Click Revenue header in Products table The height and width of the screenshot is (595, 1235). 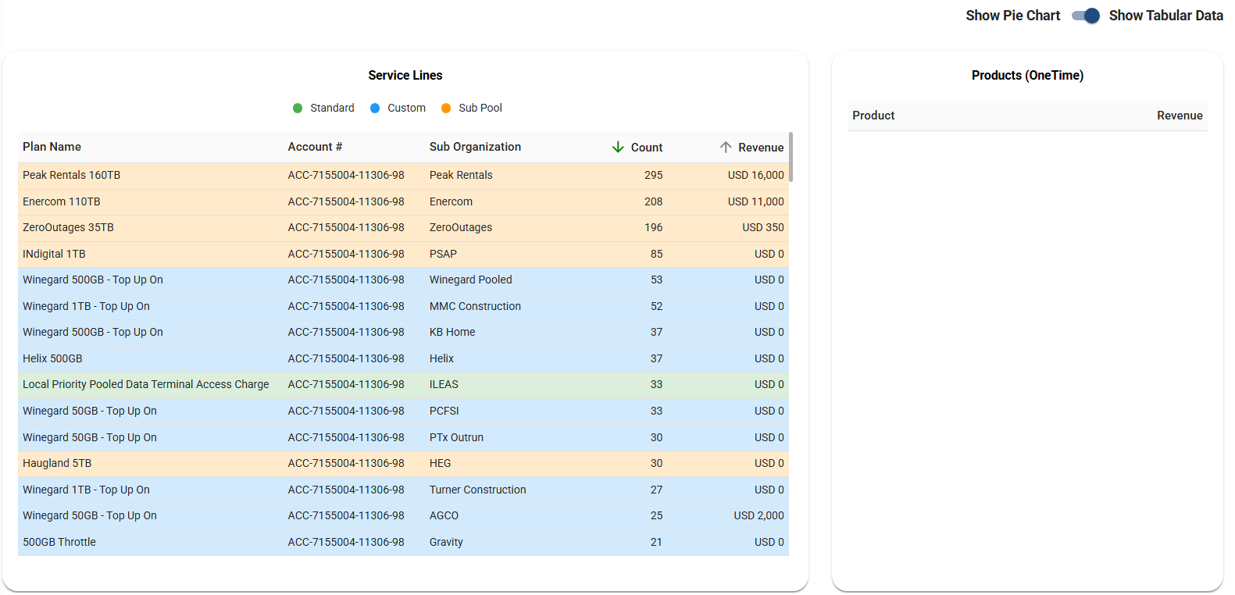[1180, 116]
